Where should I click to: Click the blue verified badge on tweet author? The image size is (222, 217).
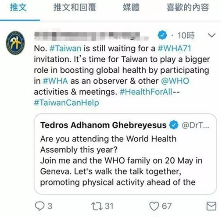pyautogui.click(x=162, y=35)
